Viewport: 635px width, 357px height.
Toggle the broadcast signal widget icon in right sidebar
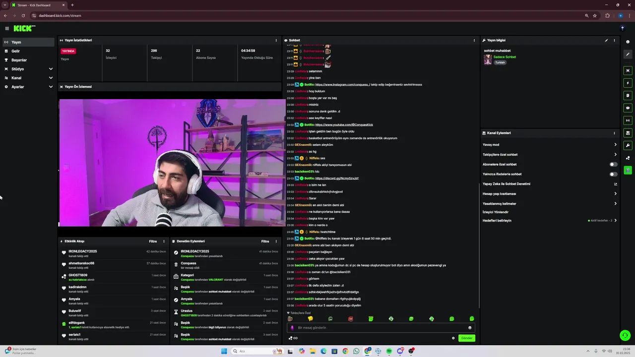tap(628, 120)
